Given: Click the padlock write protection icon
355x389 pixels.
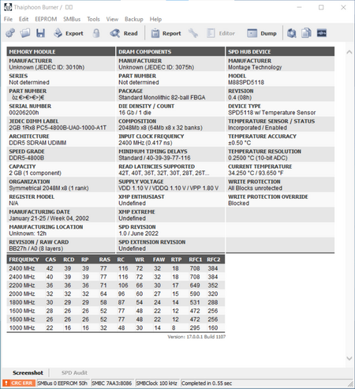Looking at the screenshot, I should pyautogui.click(x=96, y=33).
